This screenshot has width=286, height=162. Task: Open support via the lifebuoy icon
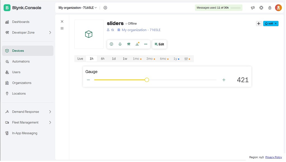pos(261,8)
